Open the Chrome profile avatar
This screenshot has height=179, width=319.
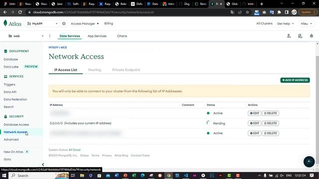coord(294,12)
